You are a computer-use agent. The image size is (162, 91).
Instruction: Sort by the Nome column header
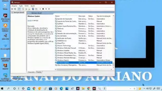tap(57, 16)
